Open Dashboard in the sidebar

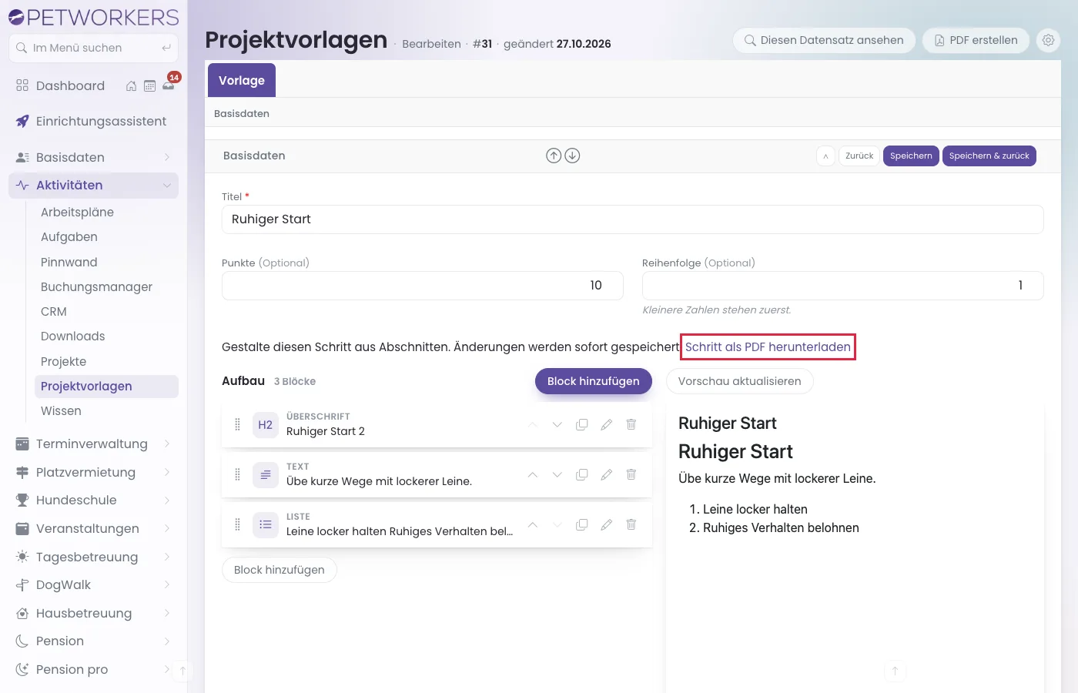[x=70, y=85]
